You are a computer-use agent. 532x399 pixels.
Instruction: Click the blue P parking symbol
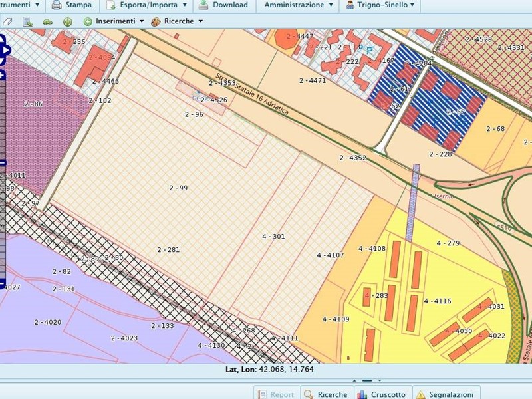(x=369, y=49)
